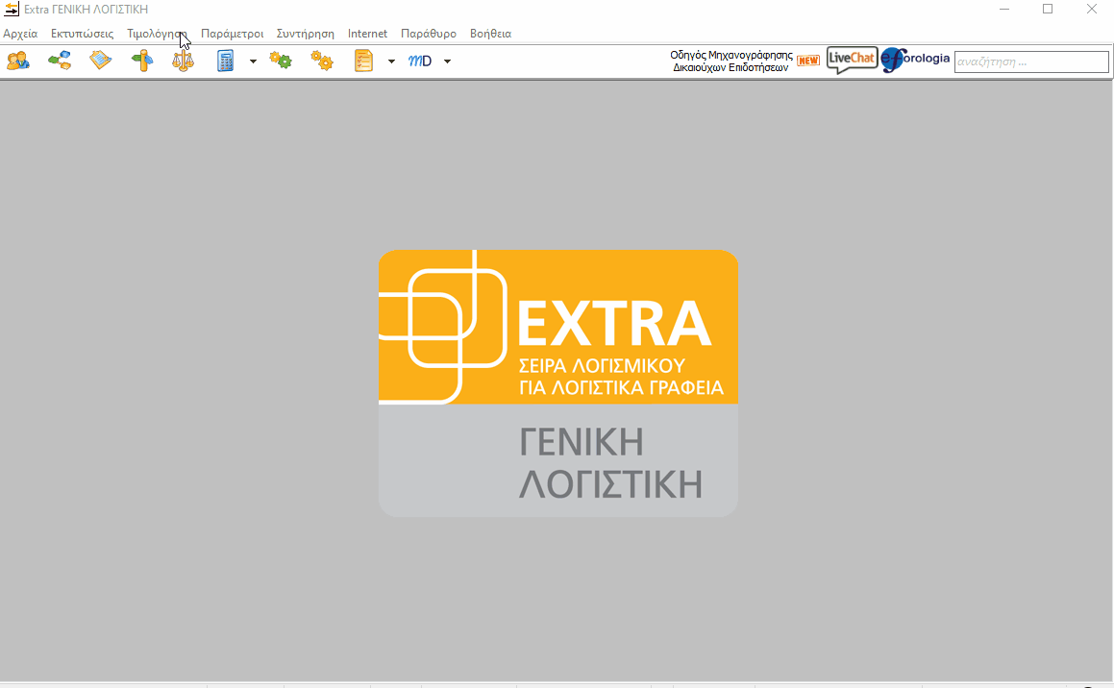Click the clipboard documents toolbar icon
1114x688 pixels.
pos(101,61)
